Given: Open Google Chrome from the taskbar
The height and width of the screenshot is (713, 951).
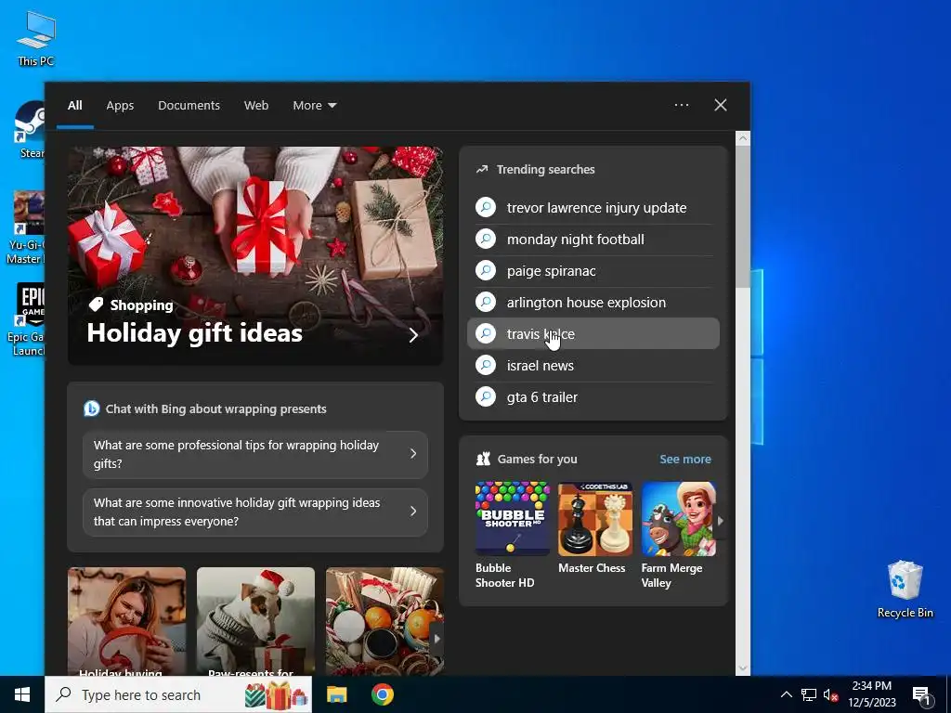Looking at the screenshot, I should 382,694.
